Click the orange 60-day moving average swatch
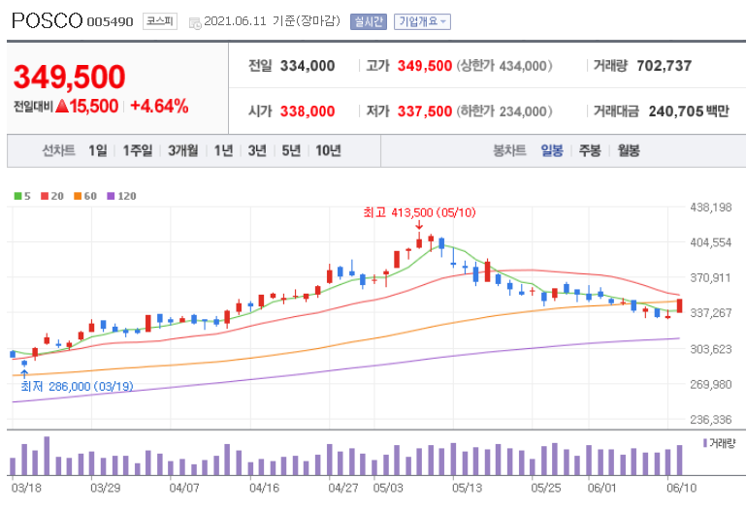The width and height of the screenshot is (746, 509). pos(78,196)
